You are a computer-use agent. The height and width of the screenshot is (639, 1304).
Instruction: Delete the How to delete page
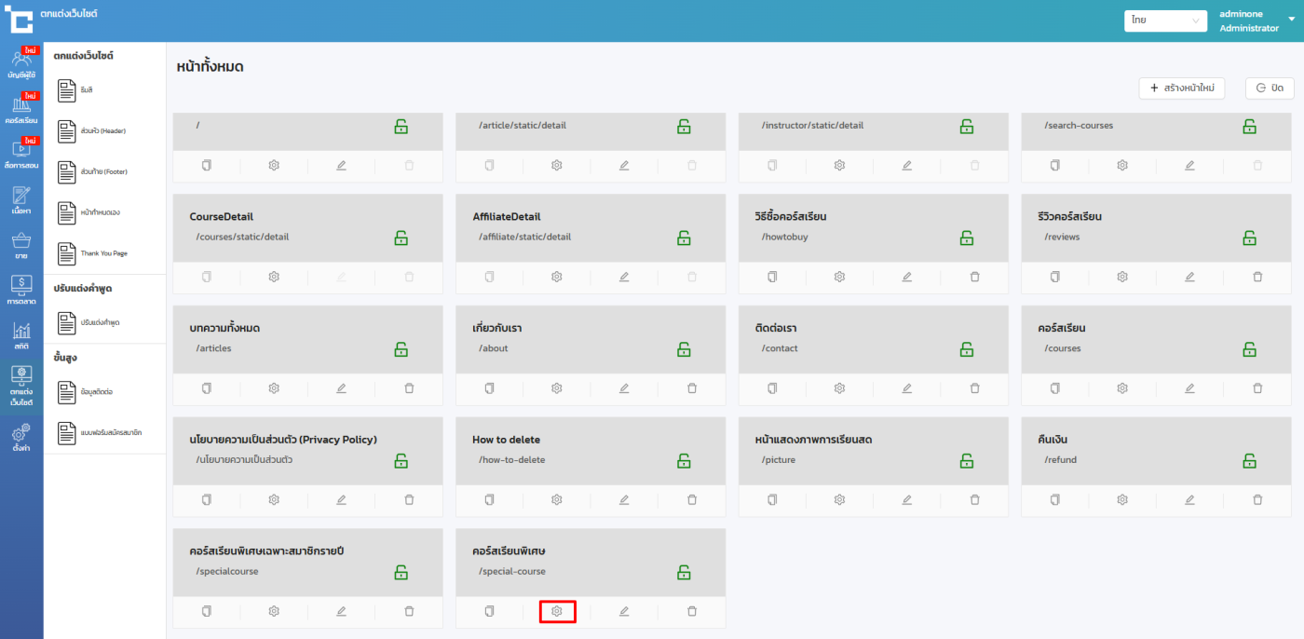691,499
